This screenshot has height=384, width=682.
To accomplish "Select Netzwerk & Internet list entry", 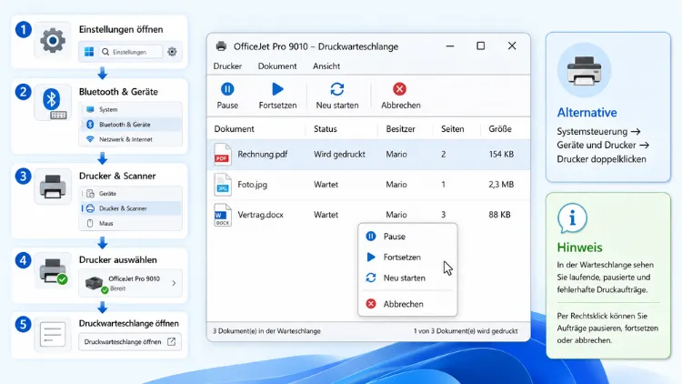I will click(x=130, y=139).
